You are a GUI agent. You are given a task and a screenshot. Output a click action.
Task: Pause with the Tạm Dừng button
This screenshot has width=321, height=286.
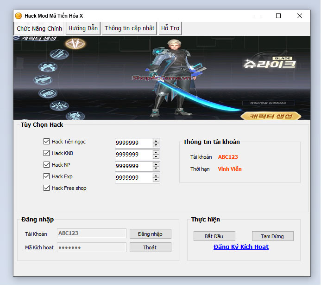coord(273,236)
